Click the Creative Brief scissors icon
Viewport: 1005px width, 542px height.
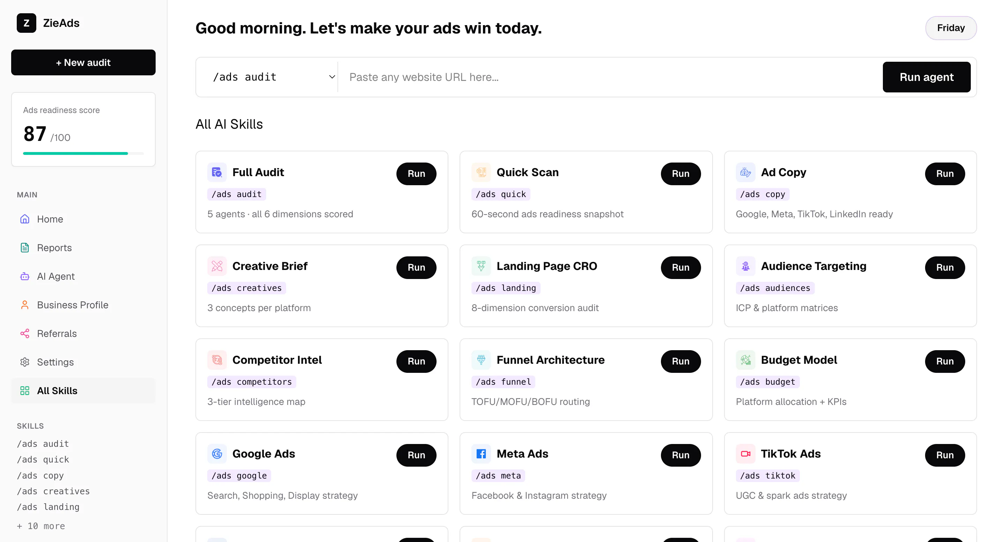click(x=217, y=266)
